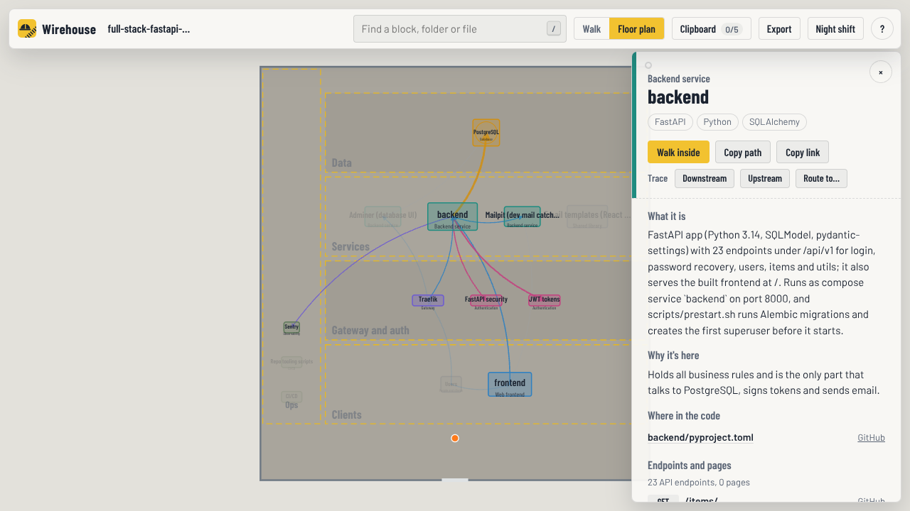
Task: Click the Wirehouse helmet logo icon
Action: [x=27, y=28]
